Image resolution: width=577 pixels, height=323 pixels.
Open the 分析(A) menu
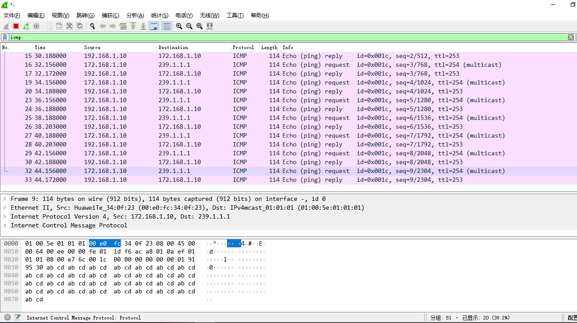[135, 15]
